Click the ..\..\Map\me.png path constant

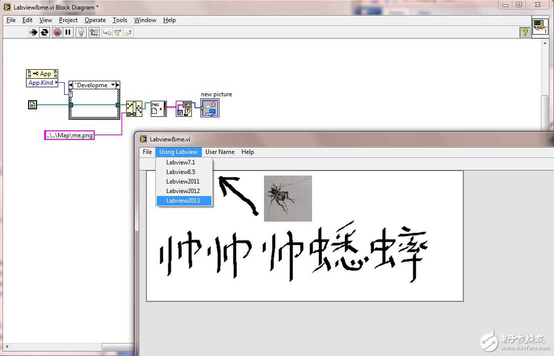pos(70,135)
